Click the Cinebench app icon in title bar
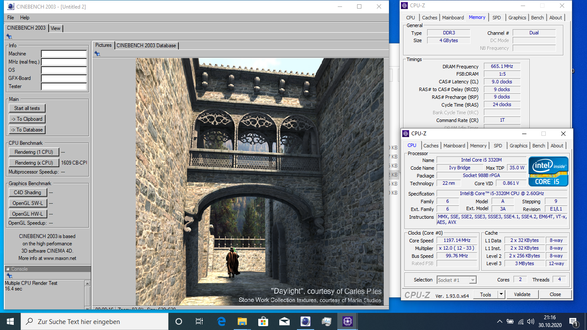Screen dimensions: 587x330 (x=11, y=6)
